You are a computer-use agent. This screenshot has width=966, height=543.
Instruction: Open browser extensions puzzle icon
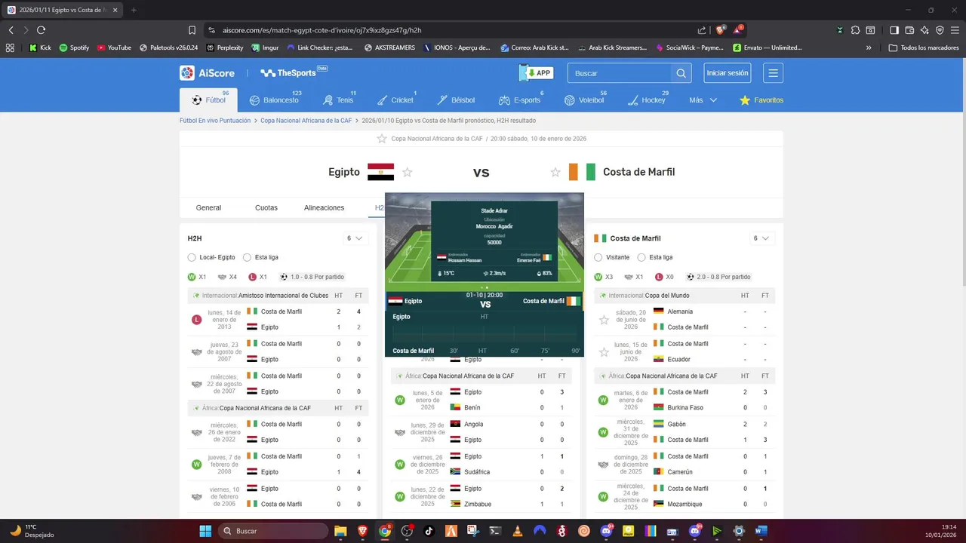pos(855,30)
